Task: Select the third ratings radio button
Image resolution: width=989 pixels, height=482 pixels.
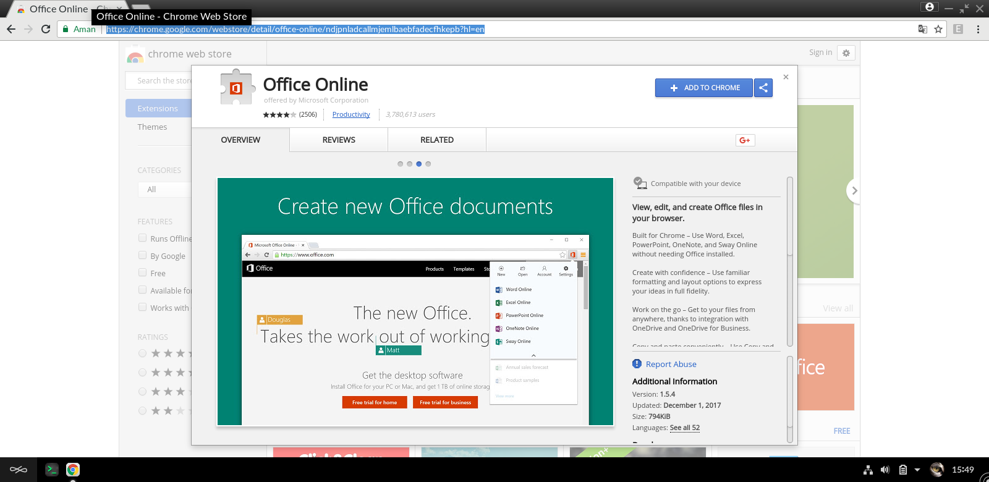Action: pos(142,392)
